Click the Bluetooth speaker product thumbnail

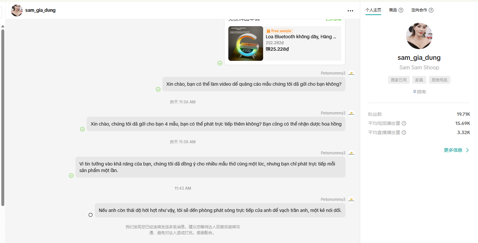pyautogui.click(x=246, y=43)
